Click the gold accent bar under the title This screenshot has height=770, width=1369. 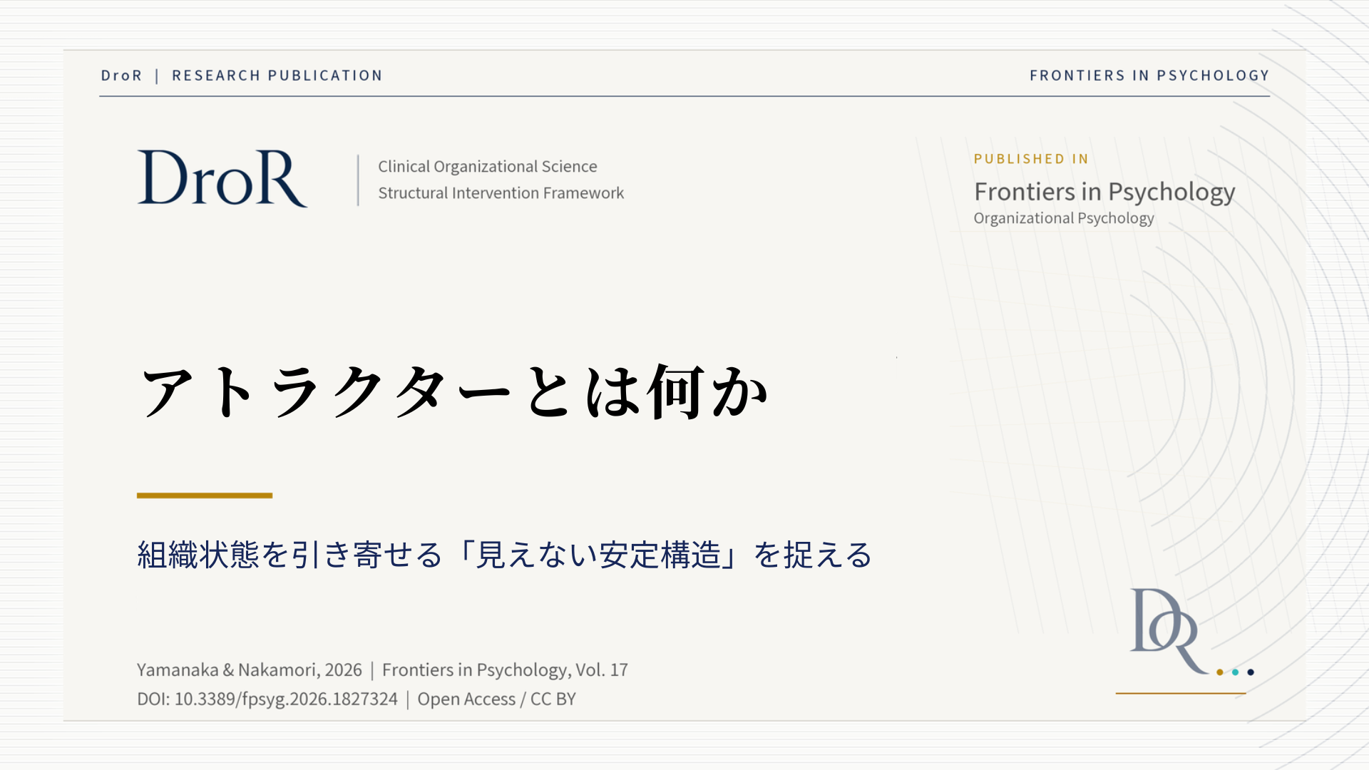click(x=205, y=496)
